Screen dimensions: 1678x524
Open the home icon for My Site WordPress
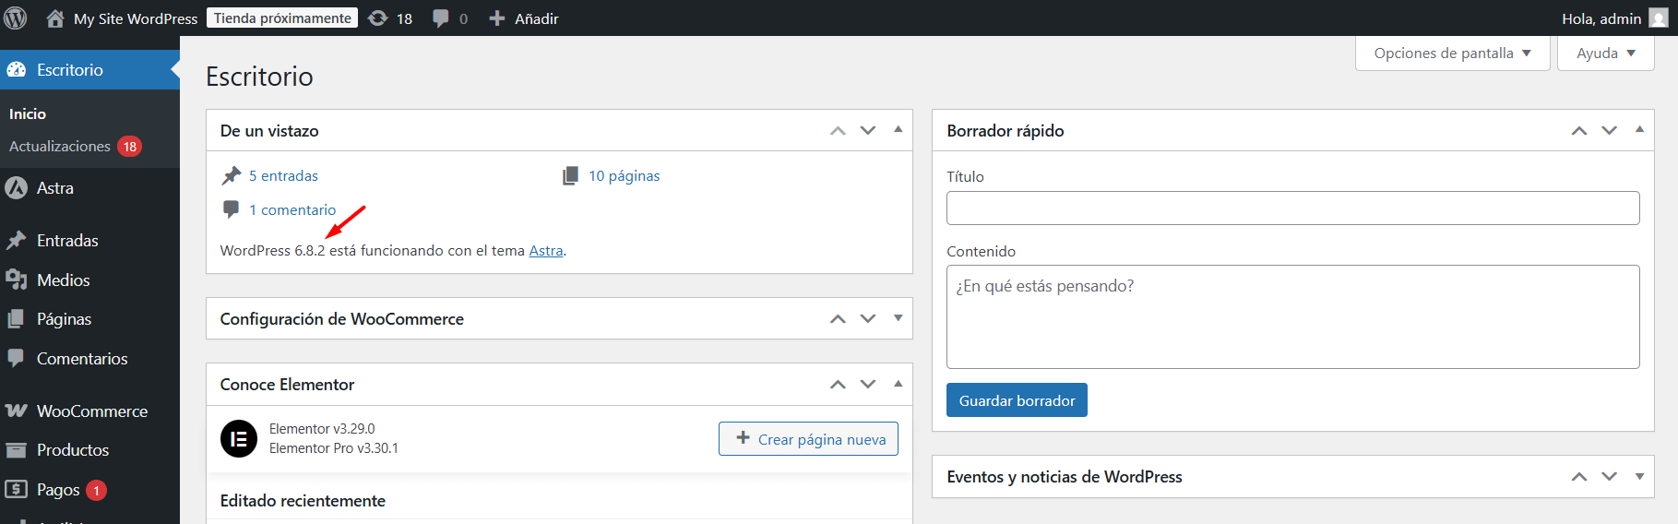(55, 18)
